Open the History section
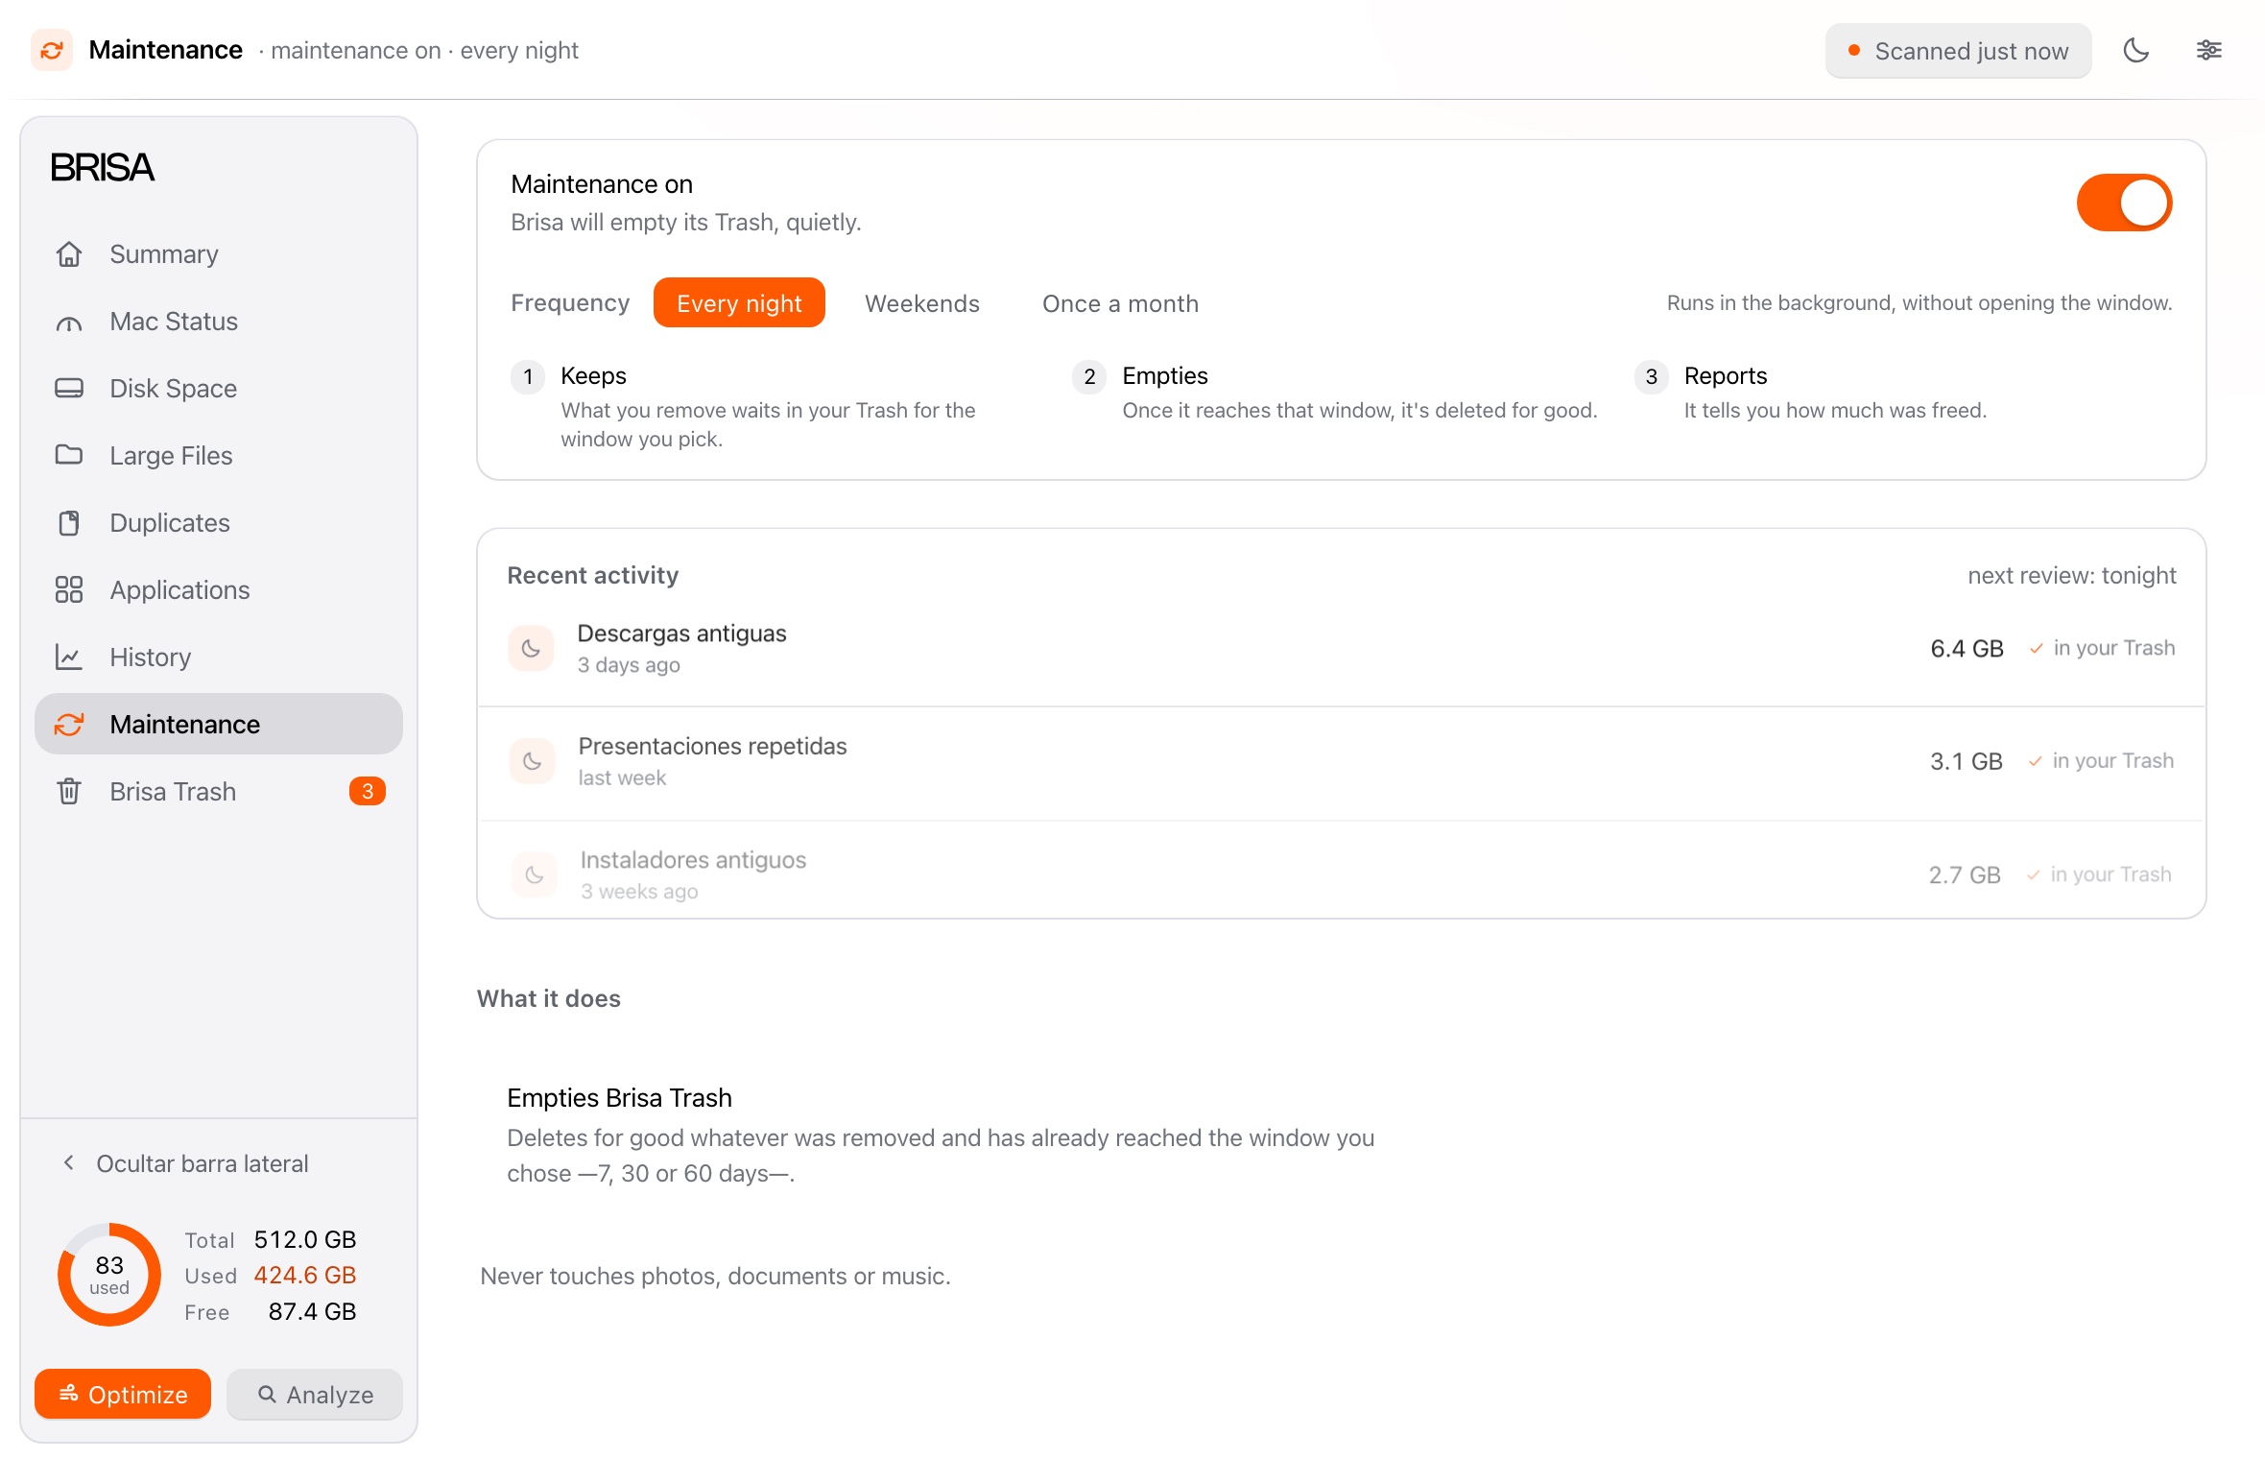This screenshot has width=2265, height=1459. [x=219, y=658]
